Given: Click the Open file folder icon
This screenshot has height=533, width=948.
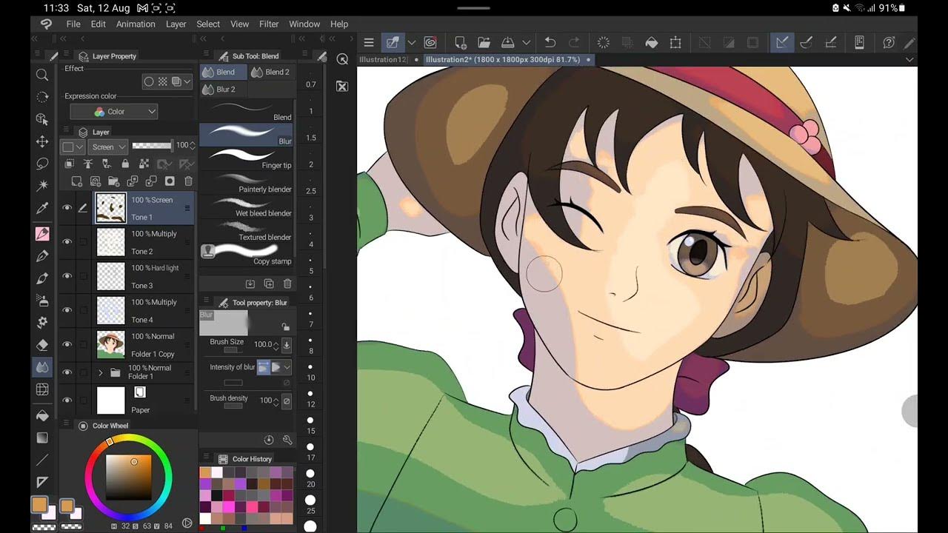Looking at the screenshot, I should coord(484,43).
